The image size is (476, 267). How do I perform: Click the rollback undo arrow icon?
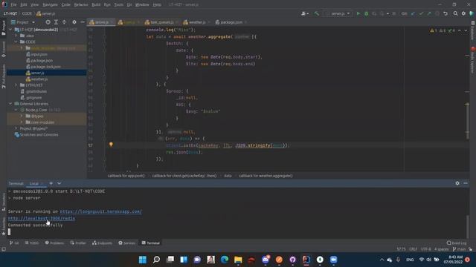446,13
